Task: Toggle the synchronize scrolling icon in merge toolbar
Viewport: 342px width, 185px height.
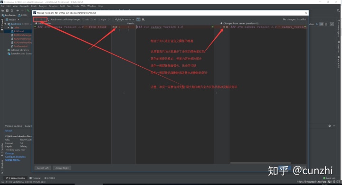Action: [x=138, y=19]
